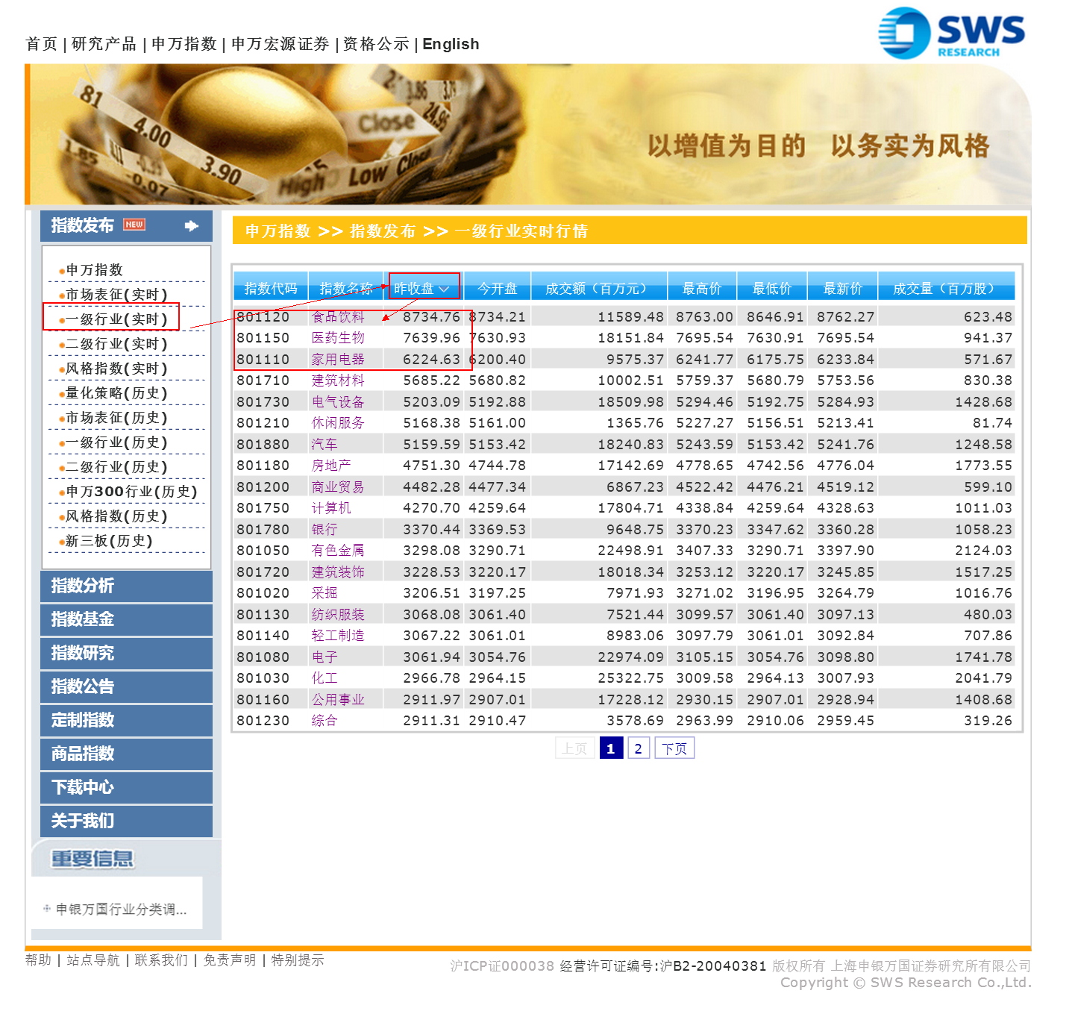Sort by the 今开盘 column header
Image resolution: width=1069 pixels, height=1014 pixels.
click(498, 288)
